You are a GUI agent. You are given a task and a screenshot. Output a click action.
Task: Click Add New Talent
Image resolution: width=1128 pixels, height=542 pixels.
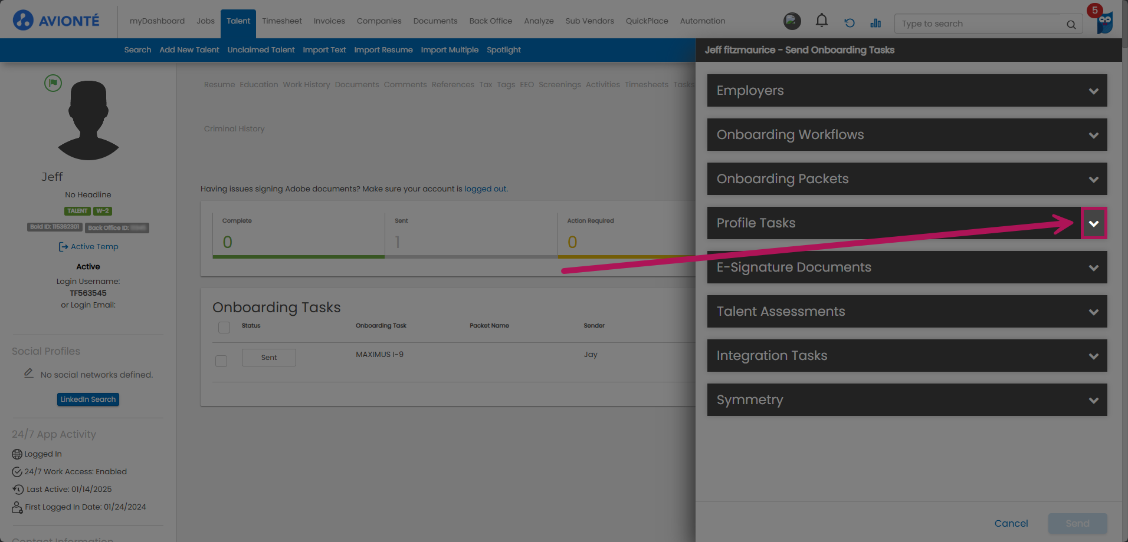(189, 49)
